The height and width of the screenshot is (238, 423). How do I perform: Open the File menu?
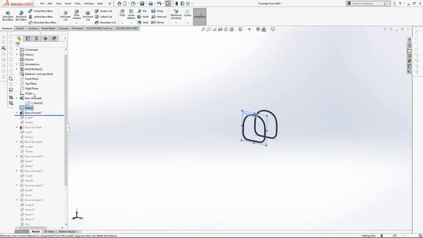[x=42, y=3]
